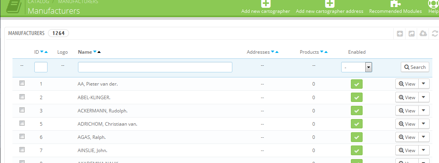Screen dimensions: 439x163
Task: Click the Addresses column header
Action: [258, 52]
